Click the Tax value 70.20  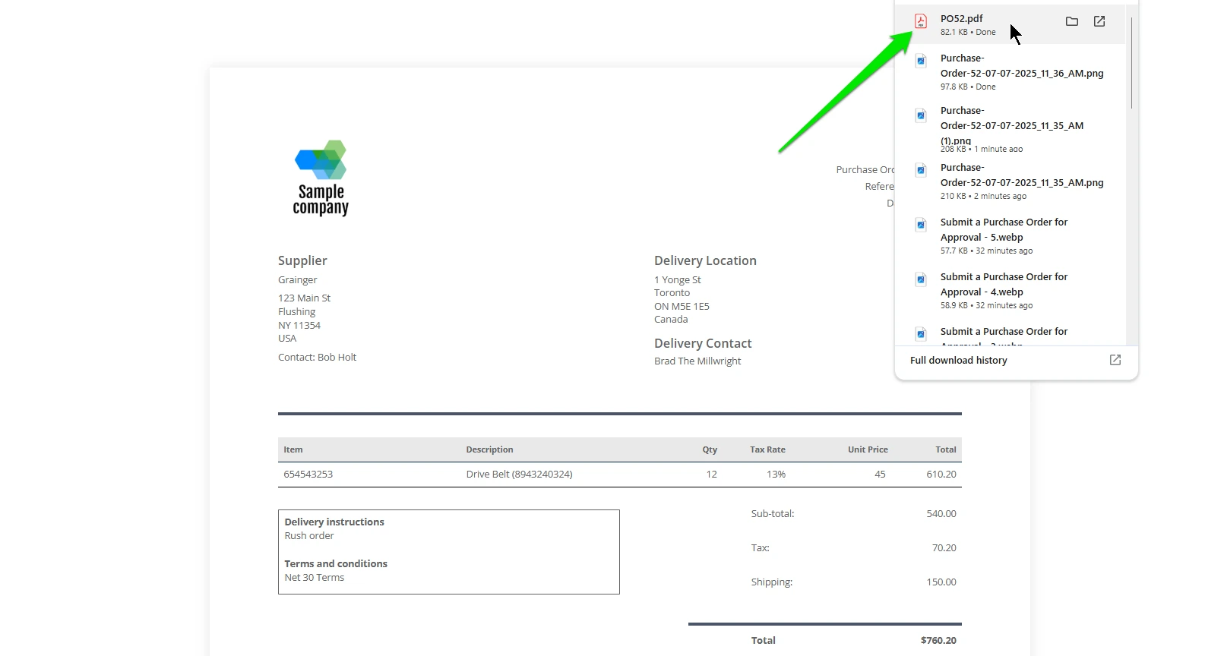point(944,547)
